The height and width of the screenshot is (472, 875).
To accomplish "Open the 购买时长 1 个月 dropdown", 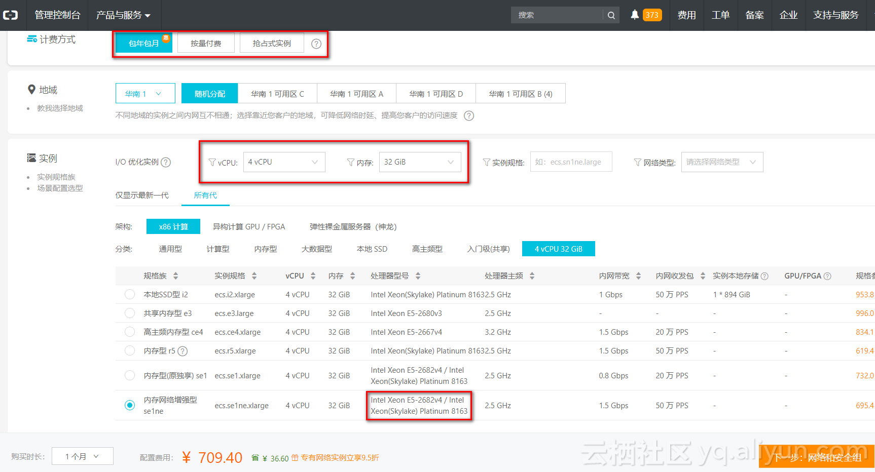I will [x=83, y=456].
